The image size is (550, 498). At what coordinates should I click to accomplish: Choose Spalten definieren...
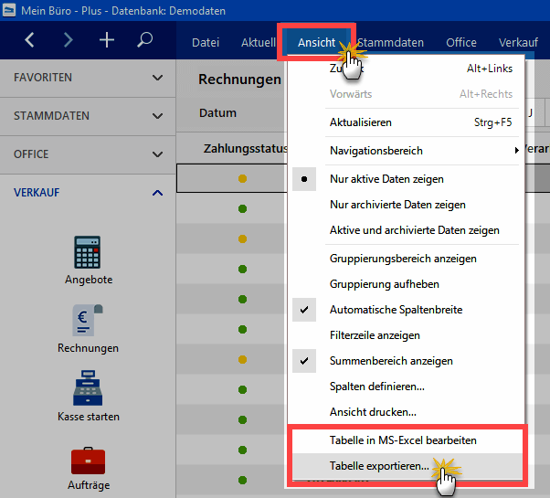[x=406, y=387]
